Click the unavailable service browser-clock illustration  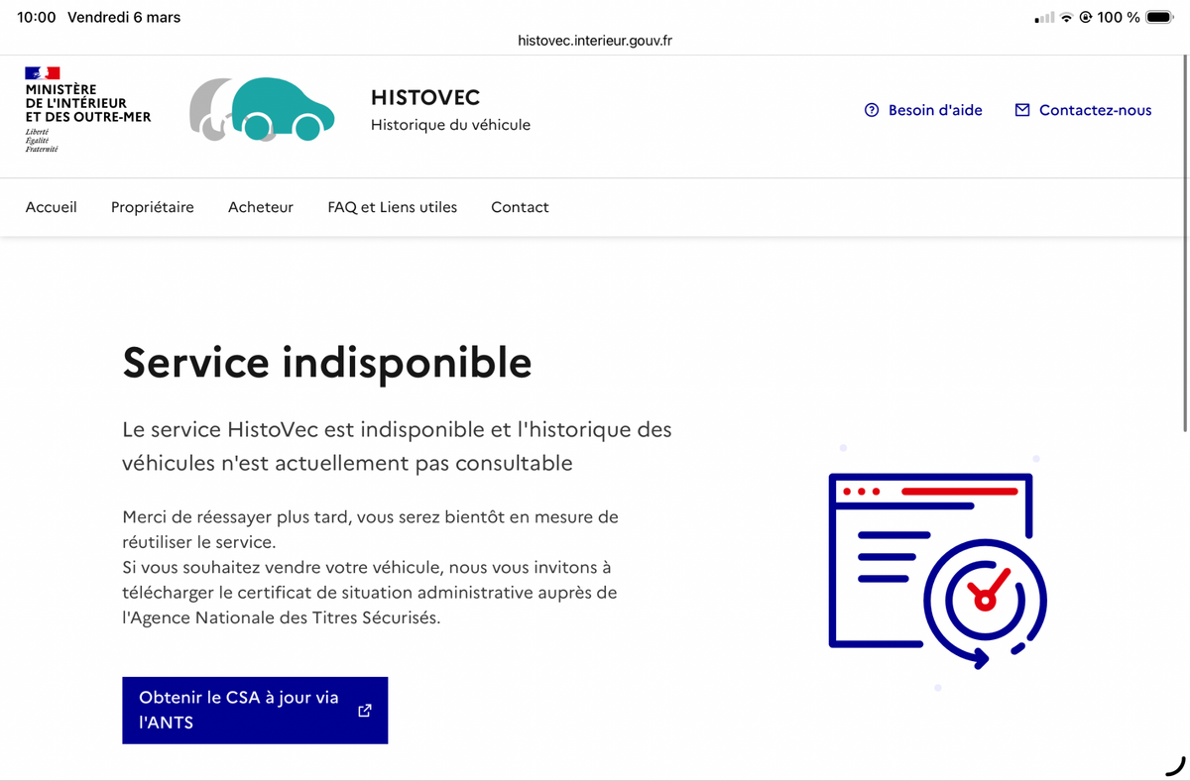click(937, 570)
